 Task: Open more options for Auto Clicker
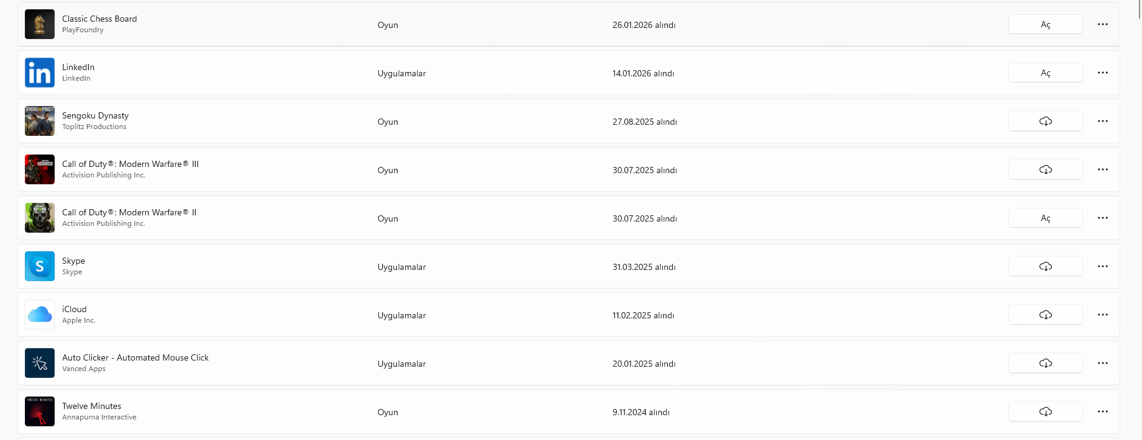(x=1103, y=363)
